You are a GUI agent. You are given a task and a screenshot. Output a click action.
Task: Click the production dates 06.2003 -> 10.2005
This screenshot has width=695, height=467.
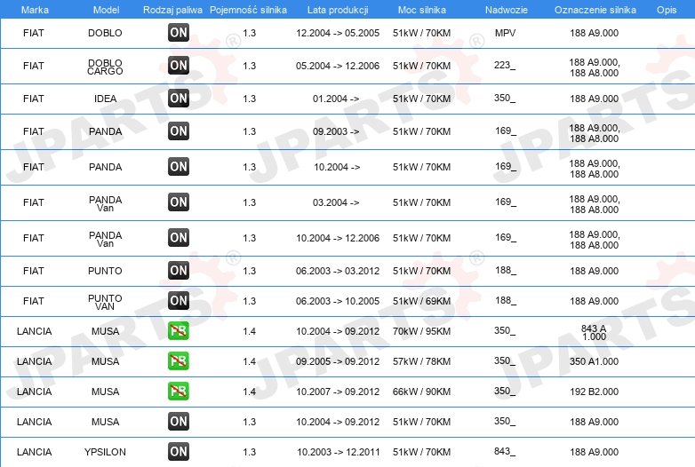(338, 301)
